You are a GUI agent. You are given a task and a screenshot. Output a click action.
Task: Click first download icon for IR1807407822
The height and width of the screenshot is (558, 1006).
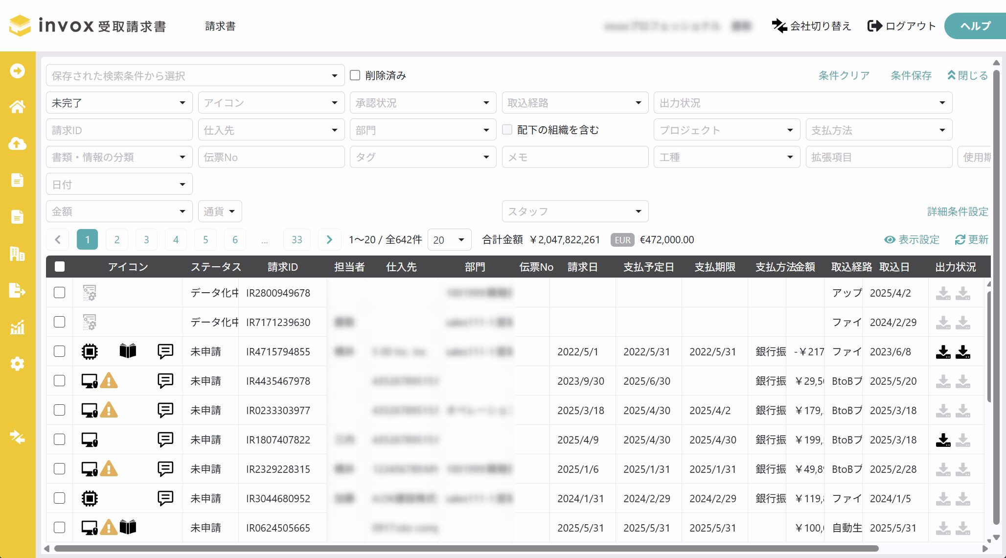pos(943,440)
